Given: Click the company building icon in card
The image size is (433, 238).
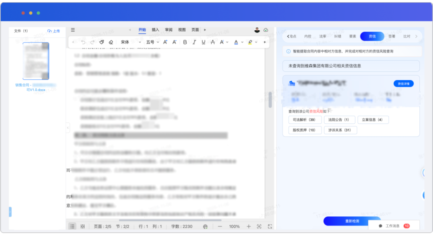Looking at the screenshot, I should coord(291,83).
